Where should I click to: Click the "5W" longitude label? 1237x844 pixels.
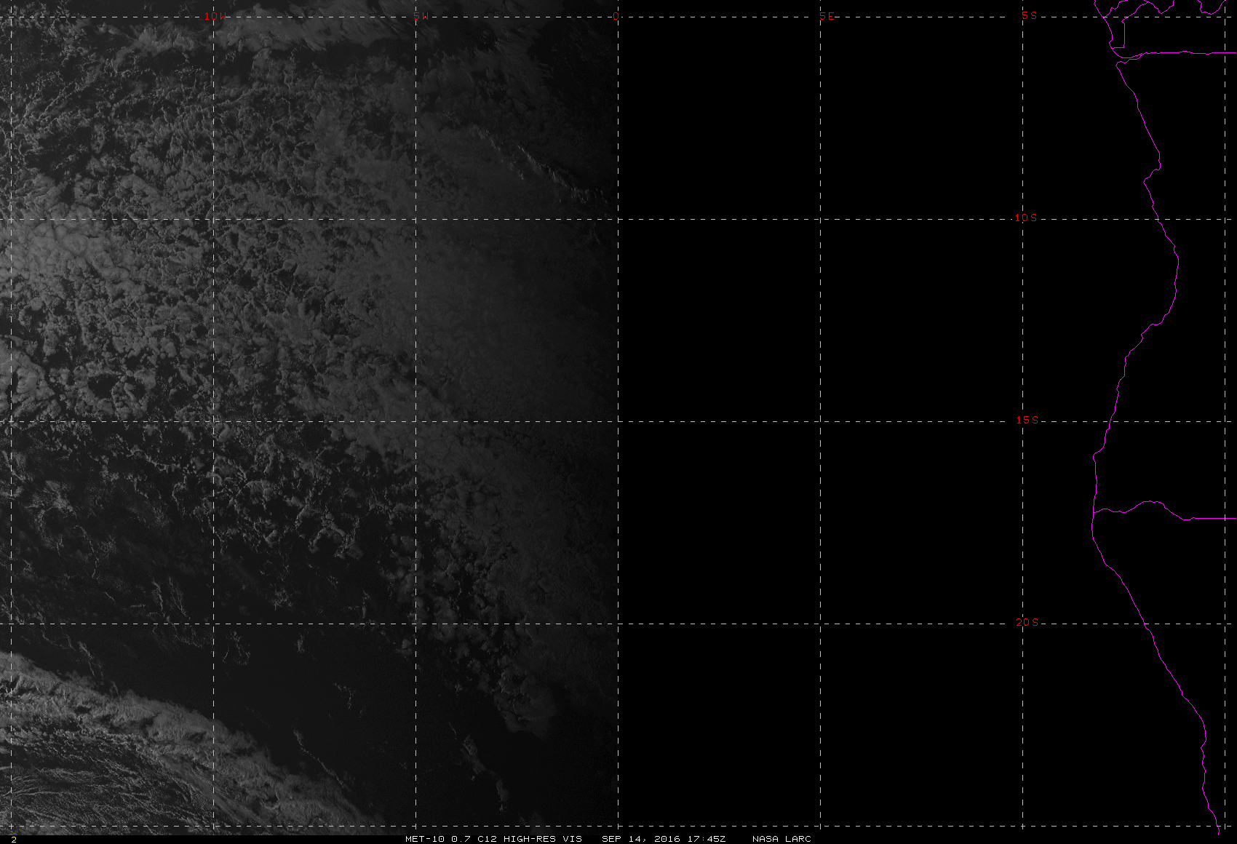[x=421, y=16]
